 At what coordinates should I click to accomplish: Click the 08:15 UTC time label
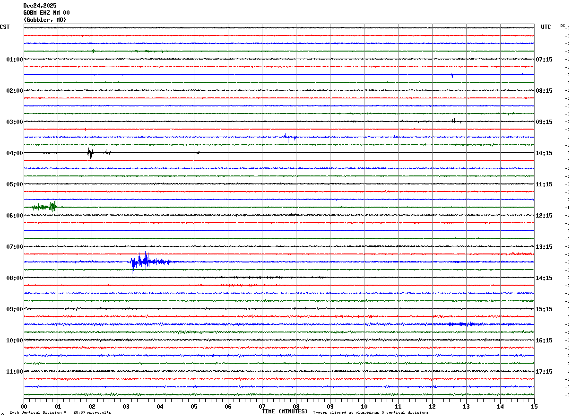[544, 91]
